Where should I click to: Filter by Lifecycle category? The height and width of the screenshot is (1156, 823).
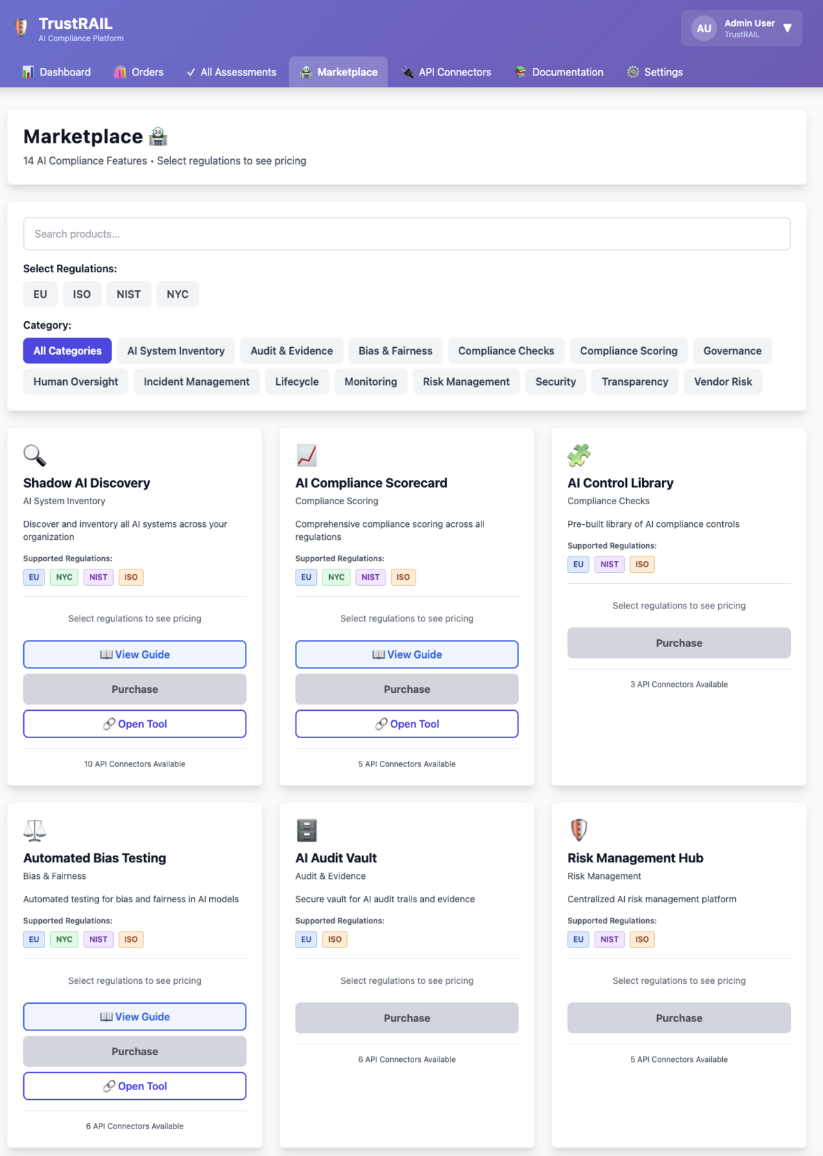point(297,381)
